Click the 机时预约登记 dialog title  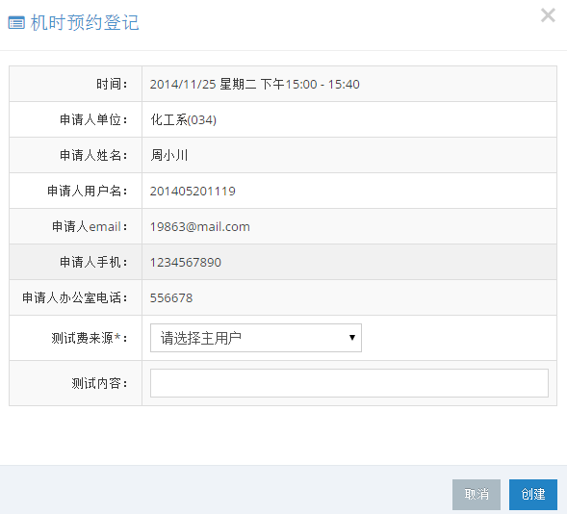(85, 23)
